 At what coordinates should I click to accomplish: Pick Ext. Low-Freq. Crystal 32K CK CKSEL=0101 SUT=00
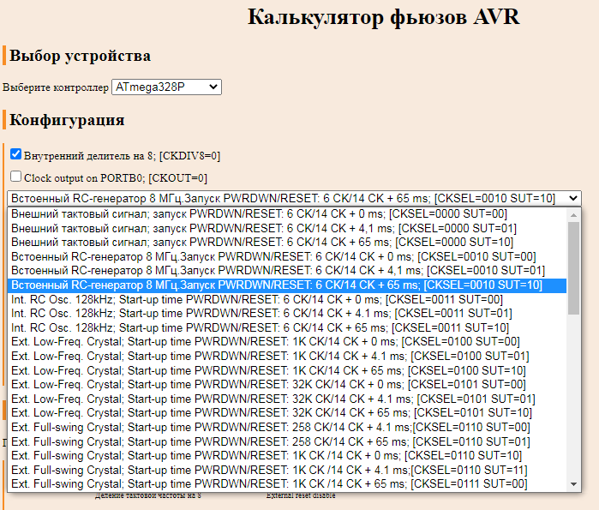pyautogui.click(x=287, y=384)
